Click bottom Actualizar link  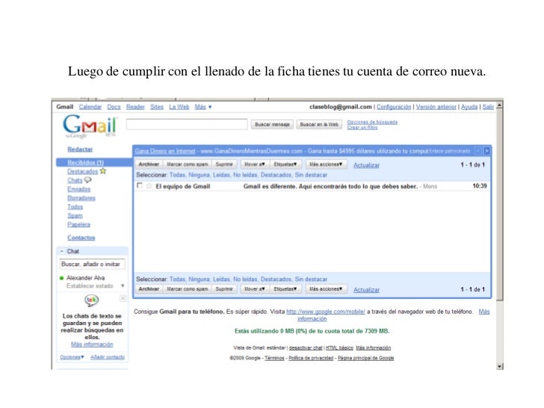pyautogui.click(x=366, y=290)
